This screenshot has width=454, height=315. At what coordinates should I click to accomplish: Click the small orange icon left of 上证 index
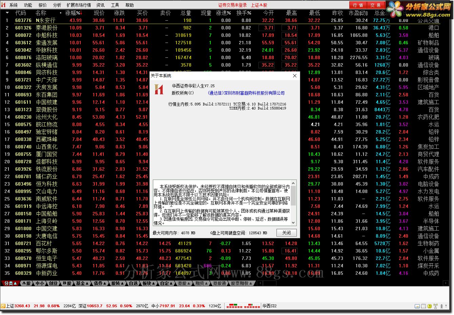(3, 306)
